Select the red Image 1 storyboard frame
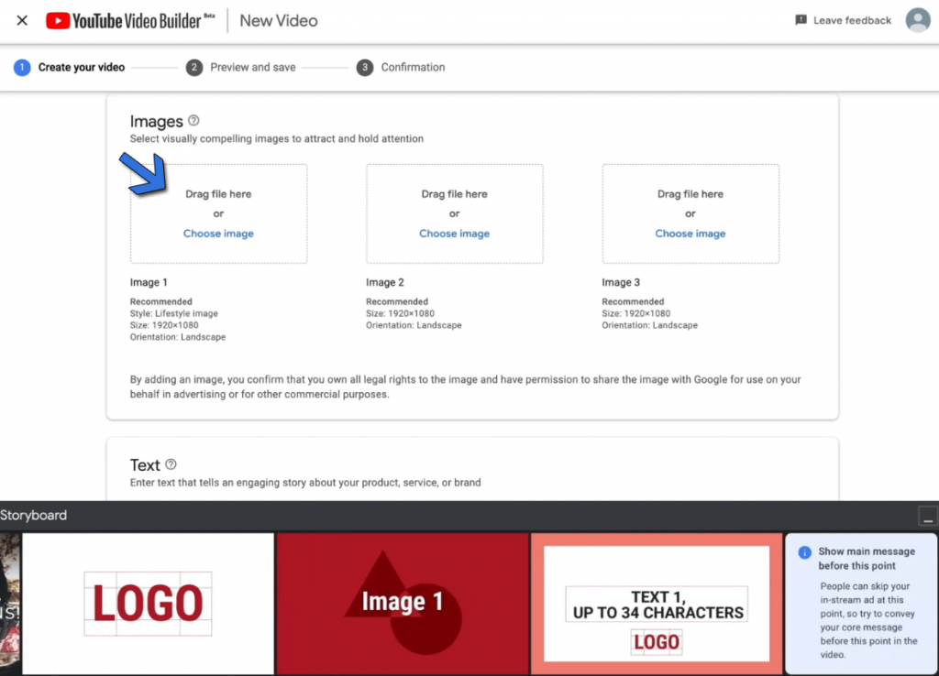Screen dimensions: 939x676 click(403, 604)
